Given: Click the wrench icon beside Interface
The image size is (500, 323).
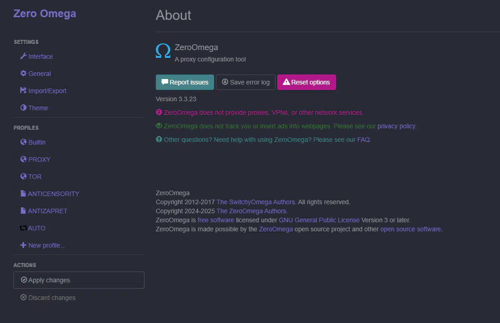Looking at the screenshot, I should [x=23, y=56].
